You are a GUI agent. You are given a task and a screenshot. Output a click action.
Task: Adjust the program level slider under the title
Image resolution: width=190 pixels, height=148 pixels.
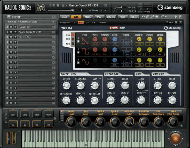[x=60, y=11]
